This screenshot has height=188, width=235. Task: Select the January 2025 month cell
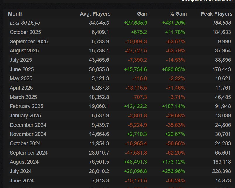[25, 115]
